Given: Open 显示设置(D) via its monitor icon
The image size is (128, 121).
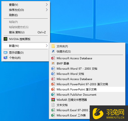Looking at the screenshot, I should click(x=5, y=53).
